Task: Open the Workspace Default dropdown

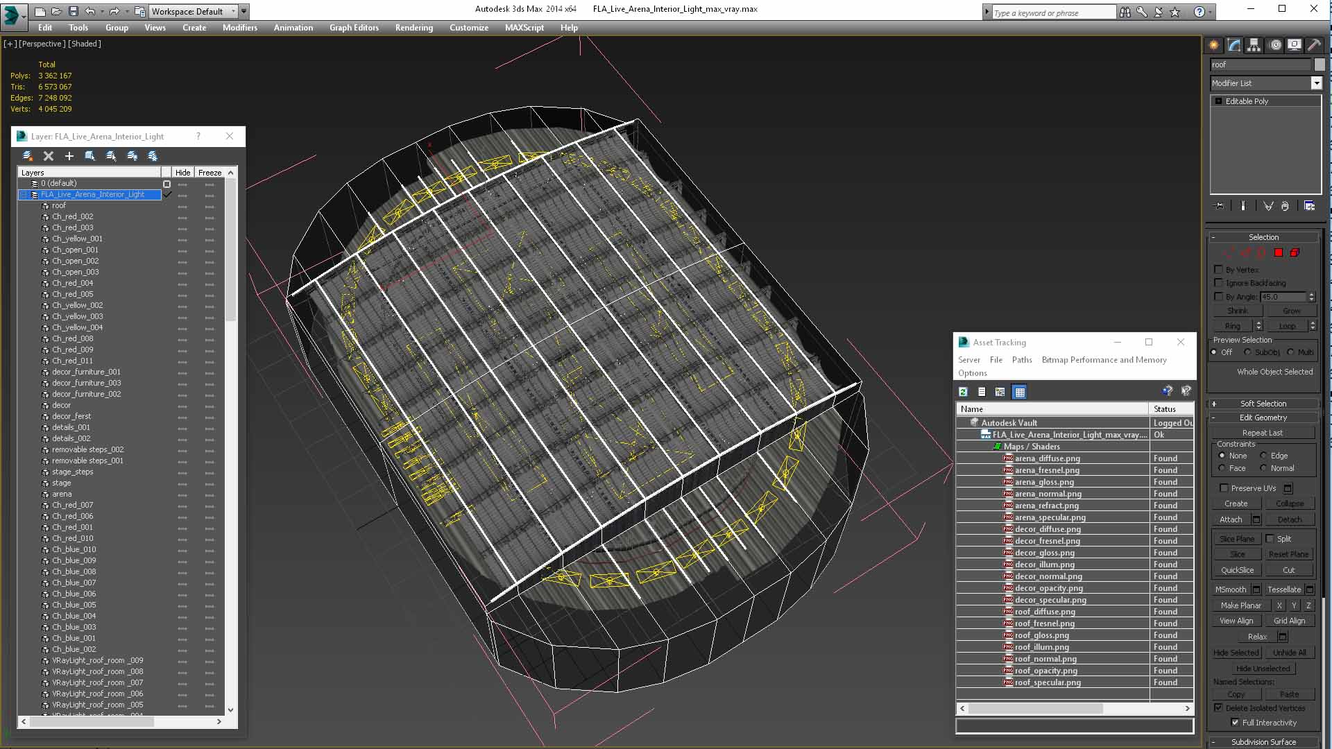Action: point(233,11)
